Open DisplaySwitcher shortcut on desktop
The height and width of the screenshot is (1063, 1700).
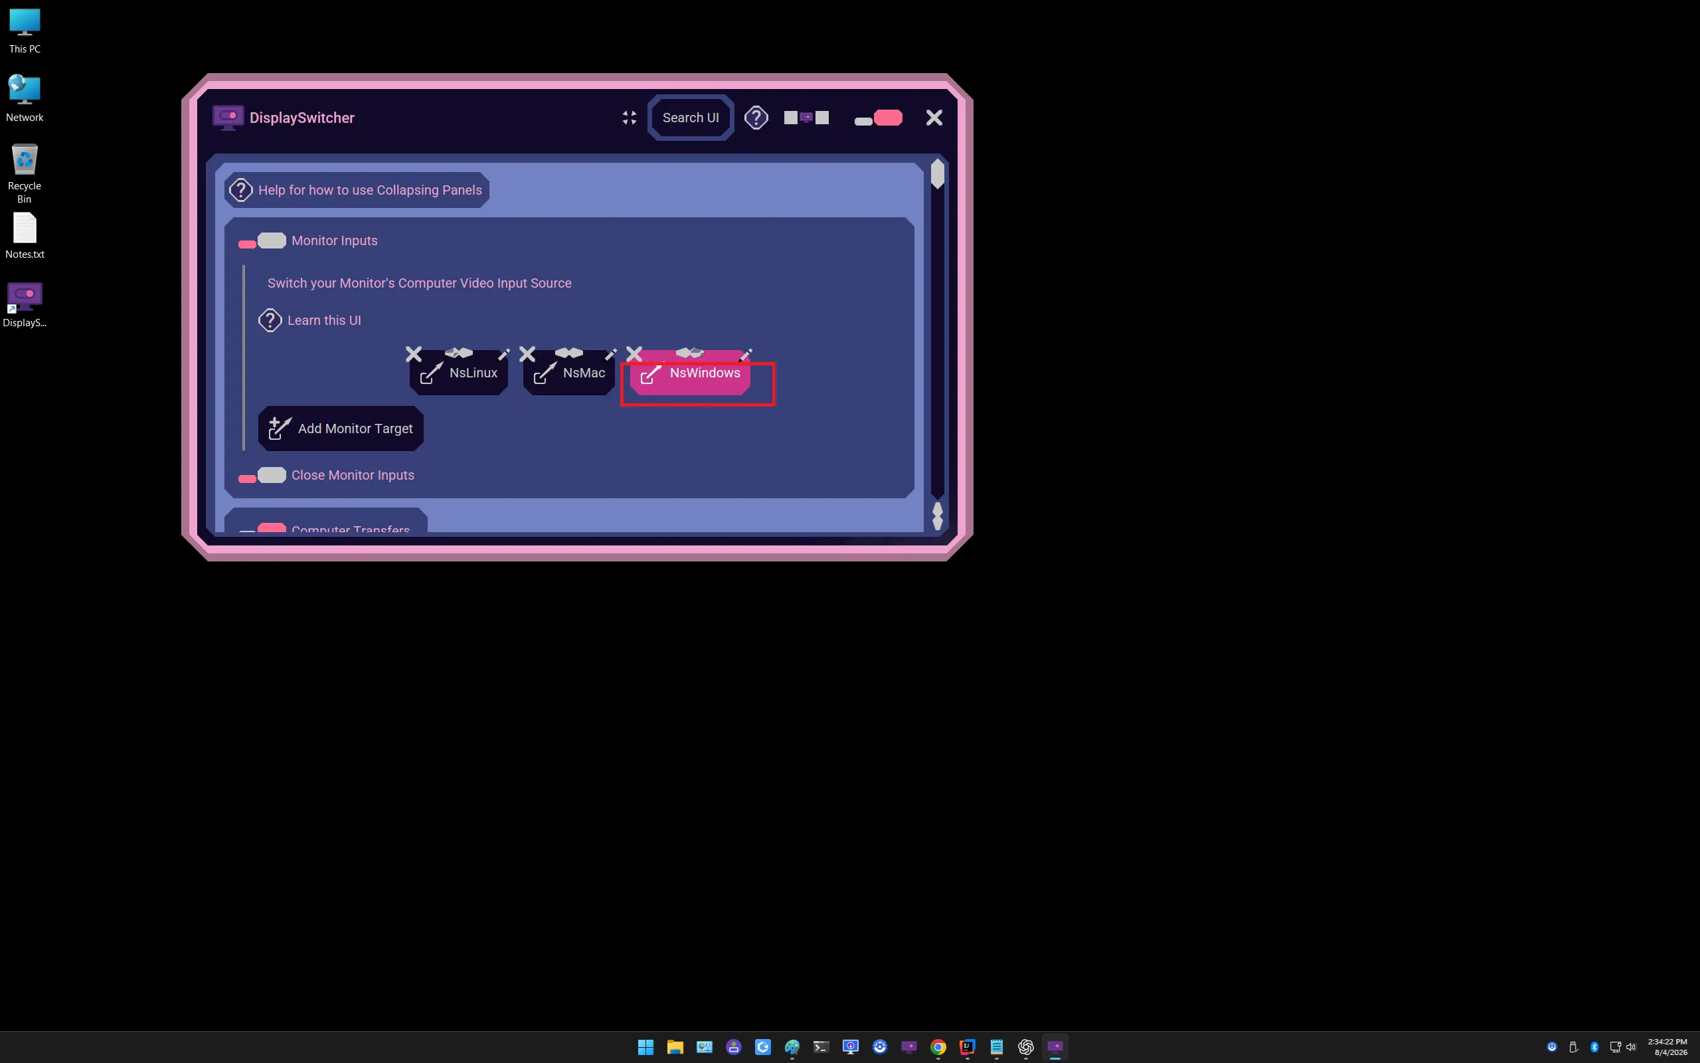25,305
